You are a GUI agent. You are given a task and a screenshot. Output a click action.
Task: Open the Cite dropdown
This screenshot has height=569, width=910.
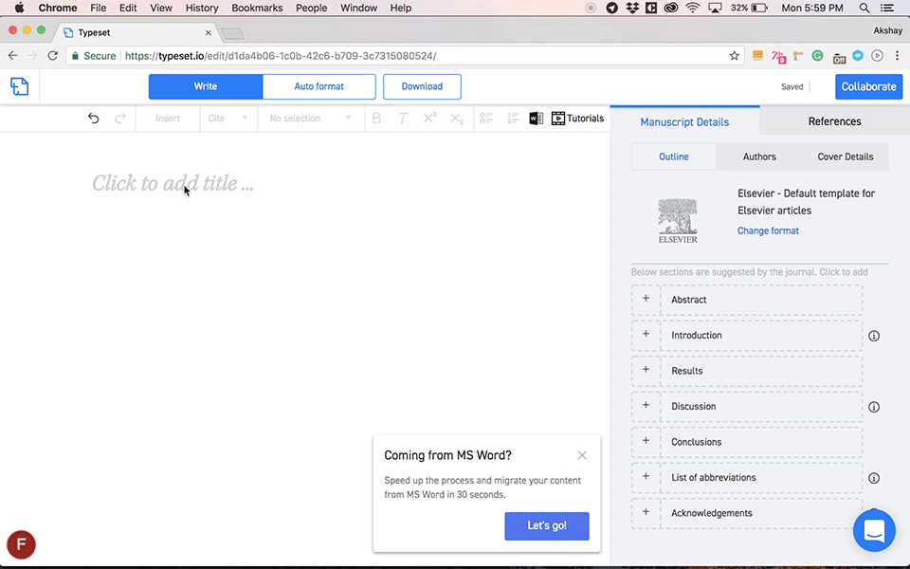point(228,119)
